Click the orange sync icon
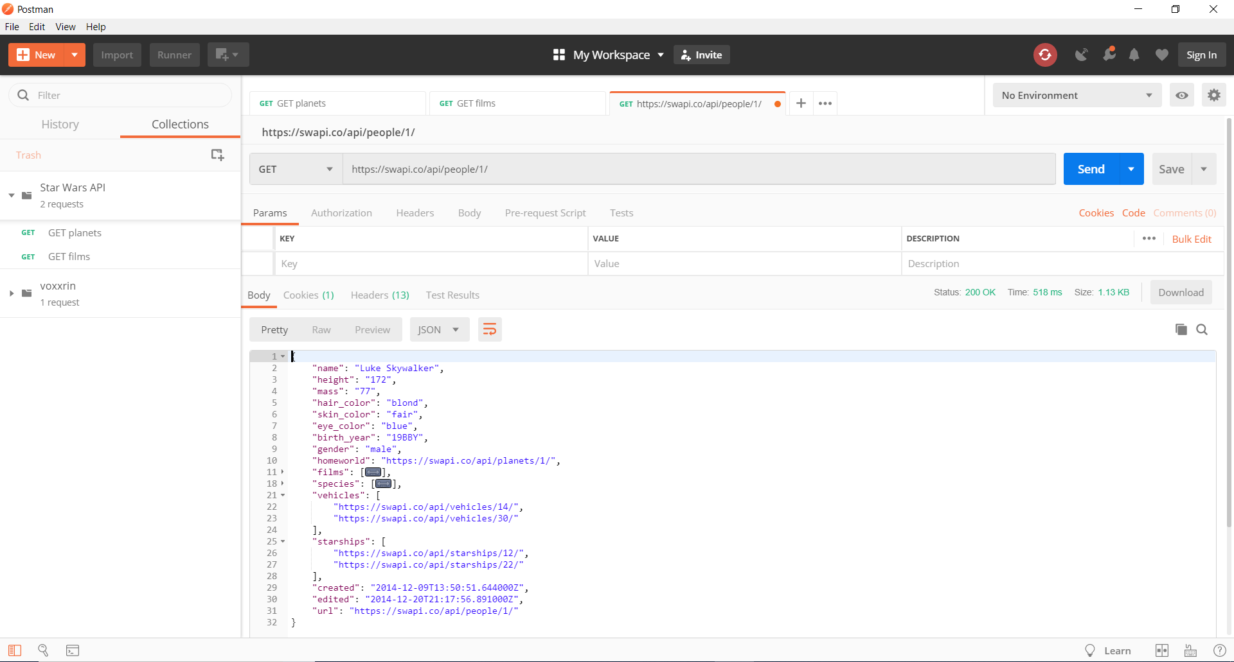 [1046, 55]
